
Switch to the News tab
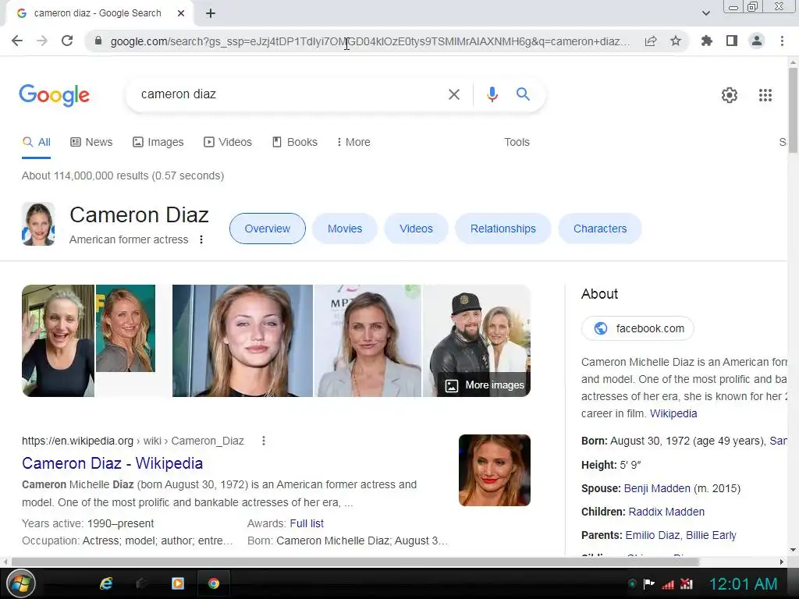tap(91, 142)
